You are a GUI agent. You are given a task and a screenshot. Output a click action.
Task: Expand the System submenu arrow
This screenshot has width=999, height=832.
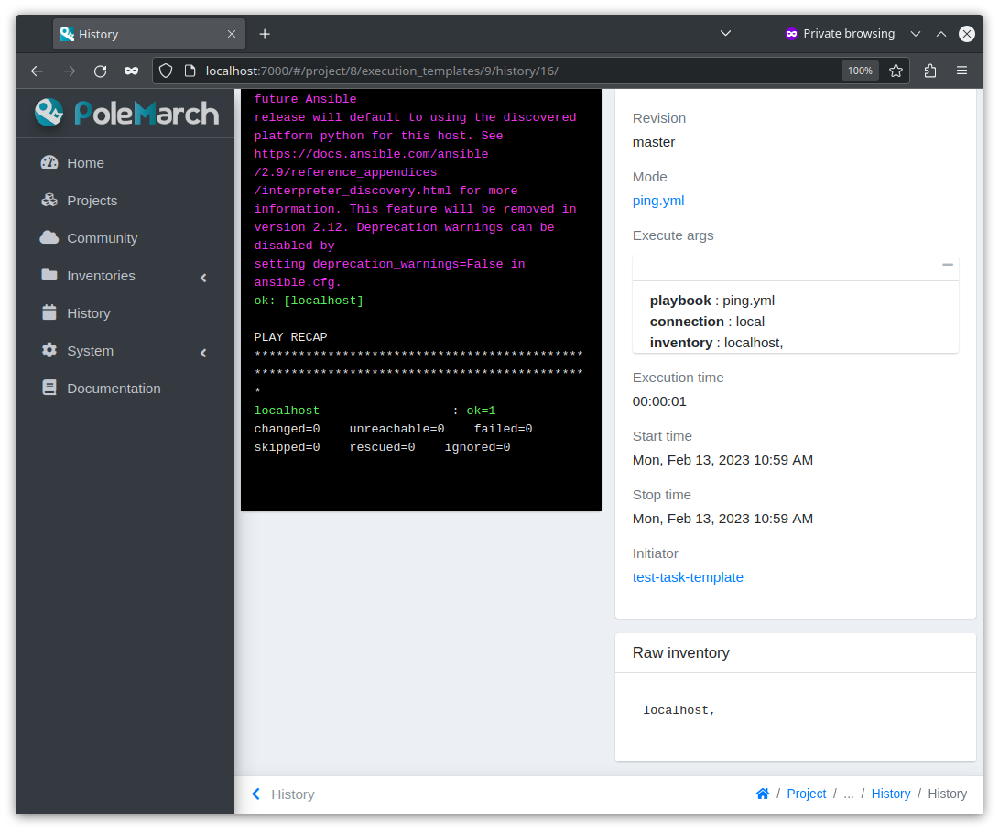[203, 353]
